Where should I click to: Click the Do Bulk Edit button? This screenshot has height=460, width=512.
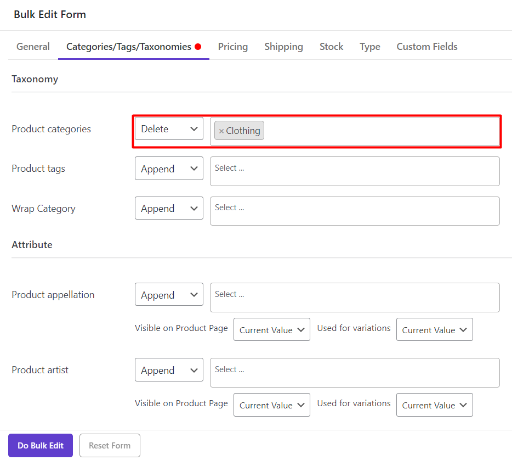click(41, 446)
